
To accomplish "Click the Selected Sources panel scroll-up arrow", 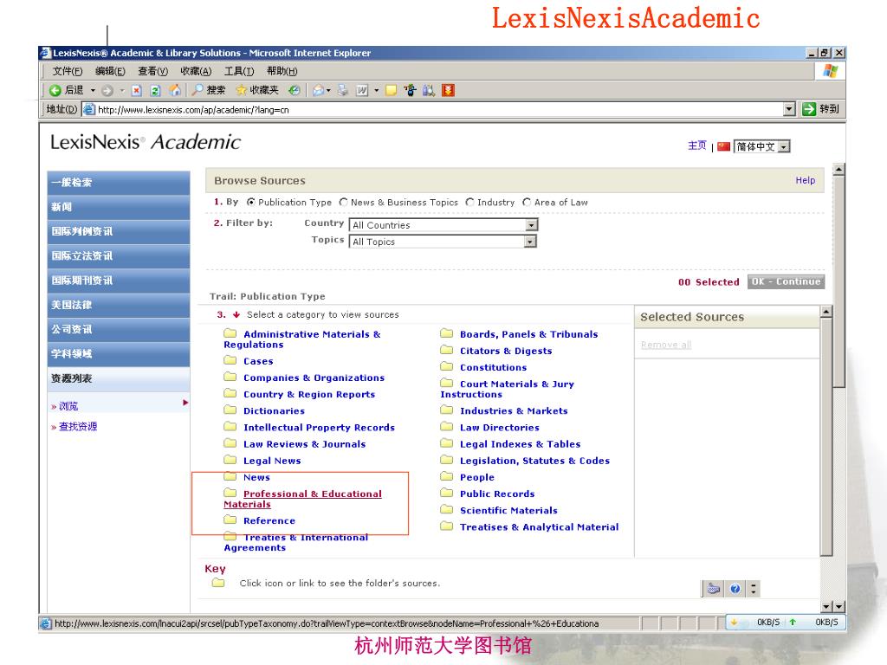I will pyautogui.click(x=825, y=312).
